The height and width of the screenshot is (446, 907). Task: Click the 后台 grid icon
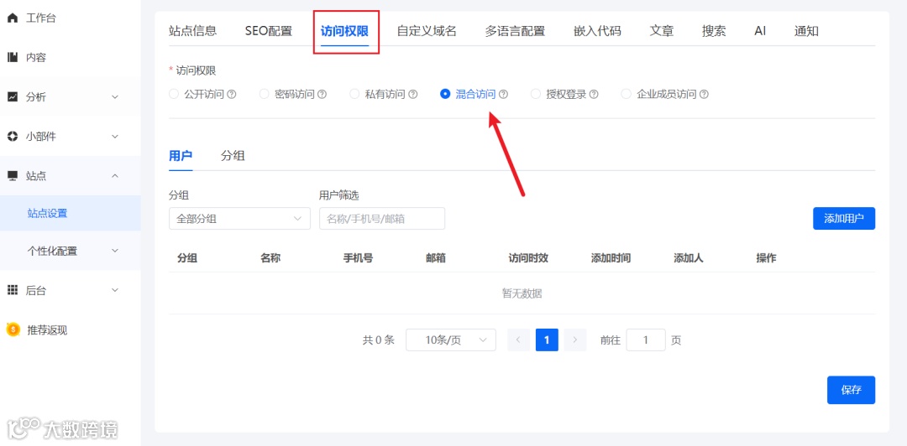pos(12,290)
